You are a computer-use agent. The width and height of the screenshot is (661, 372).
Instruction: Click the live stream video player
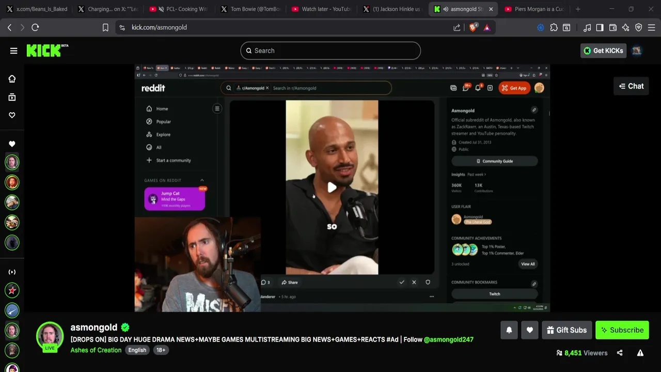point(342,188)
